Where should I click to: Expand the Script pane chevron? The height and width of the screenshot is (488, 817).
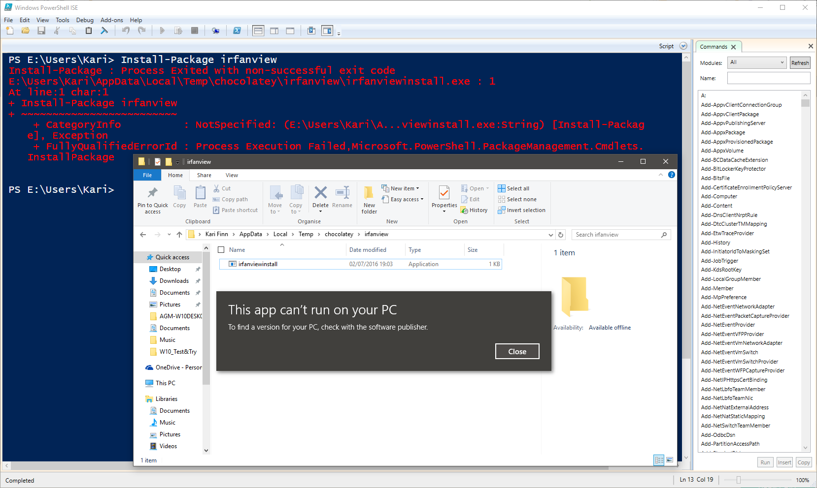point(683,46)
